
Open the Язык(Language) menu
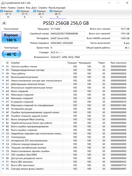(57, 8)
